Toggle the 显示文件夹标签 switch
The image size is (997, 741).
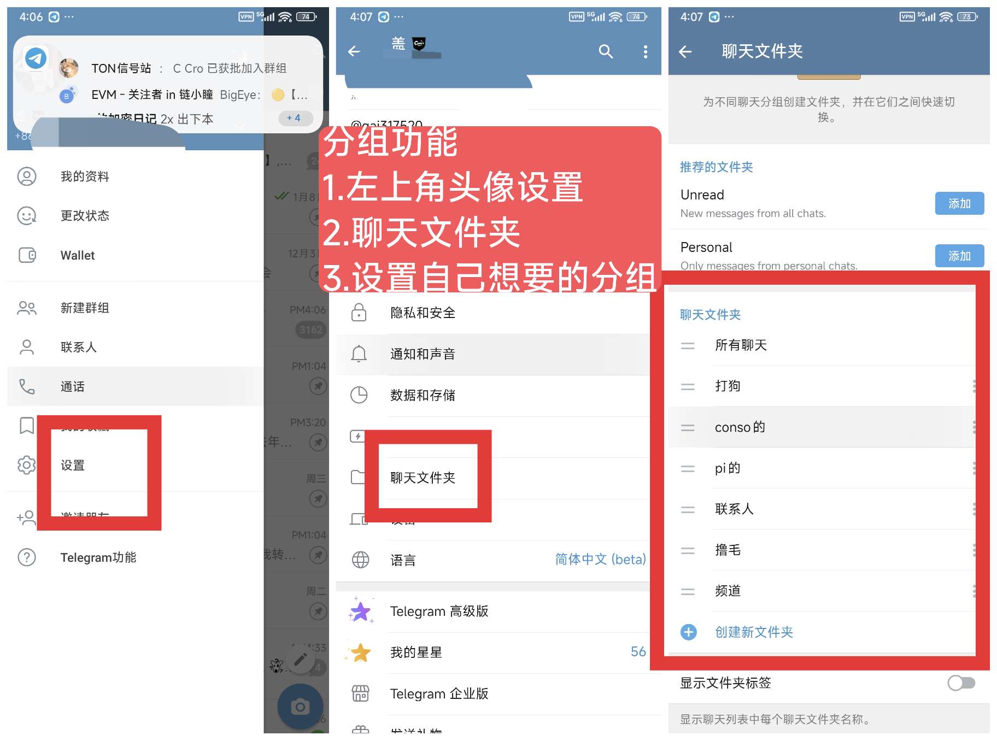[961, 683]
